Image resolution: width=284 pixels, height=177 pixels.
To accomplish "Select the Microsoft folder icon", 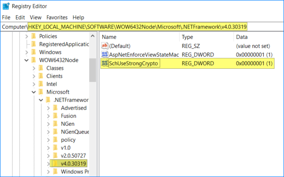I will [x=41, y=92].
